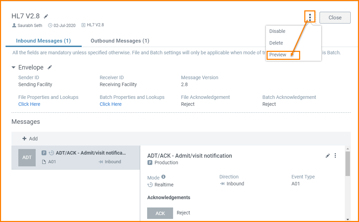Image resolution: width=359 pixels, height=222 pixels.
Task: Click the message detail panel vertical scrollbar
Action: (x=348, y=164)
